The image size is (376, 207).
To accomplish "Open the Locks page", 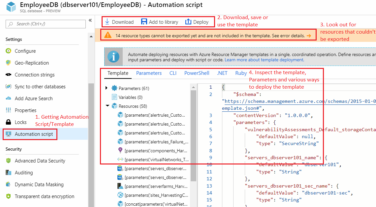I will pyautogui.click(x=21, y=122).
